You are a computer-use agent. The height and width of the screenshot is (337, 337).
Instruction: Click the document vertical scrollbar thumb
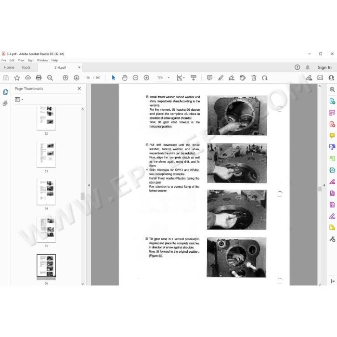[x=320, y=189]
